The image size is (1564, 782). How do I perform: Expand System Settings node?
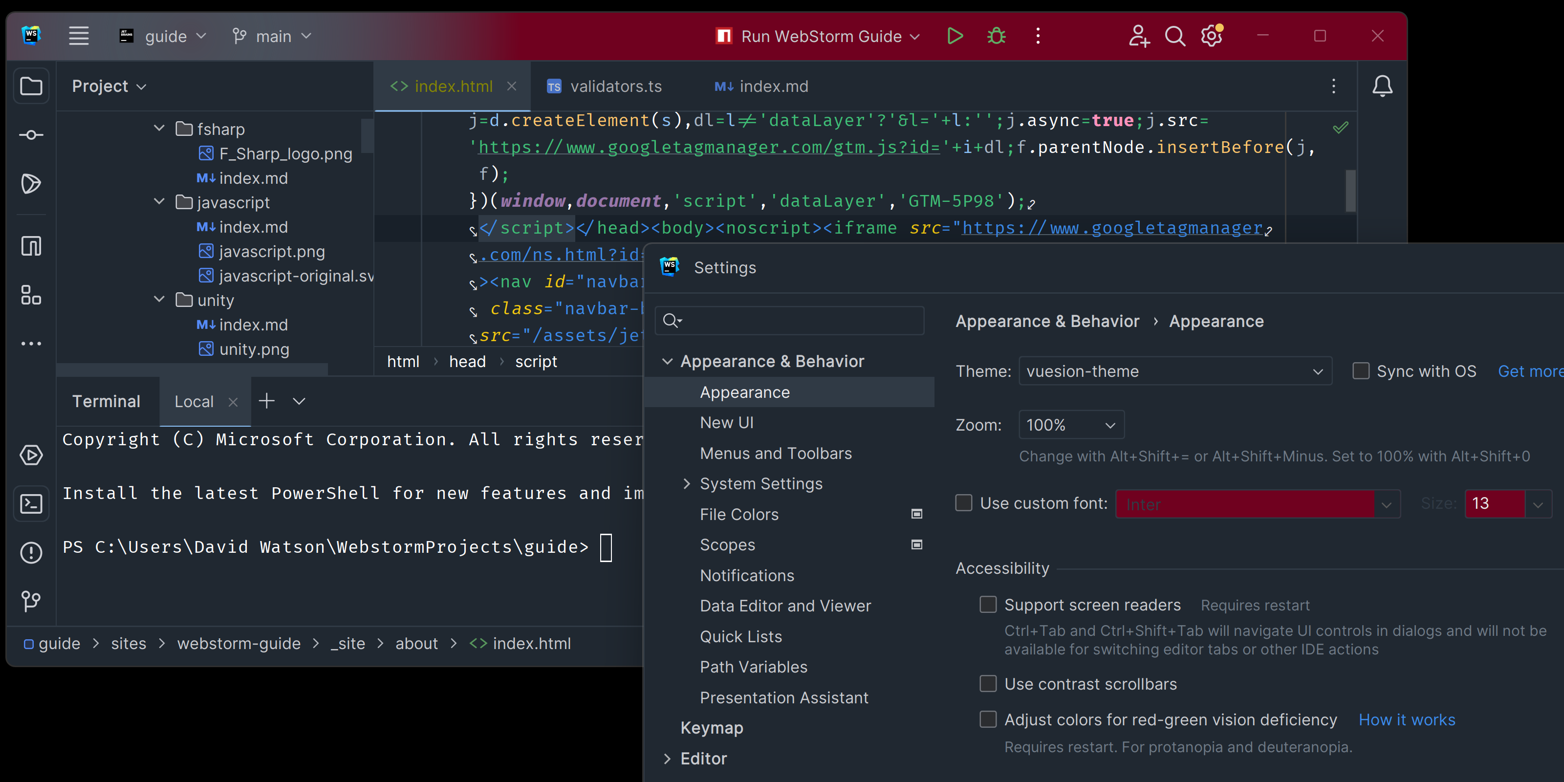click(686, 483)
